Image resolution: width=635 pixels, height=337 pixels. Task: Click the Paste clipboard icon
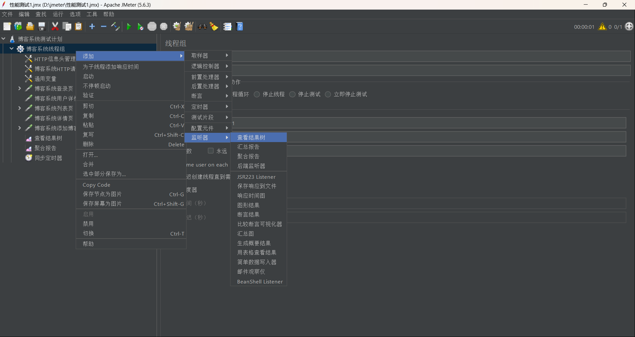(x=78, y=26)
